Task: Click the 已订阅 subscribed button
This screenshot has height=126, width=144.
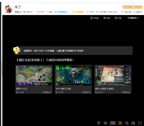Action: click(132, 7)
